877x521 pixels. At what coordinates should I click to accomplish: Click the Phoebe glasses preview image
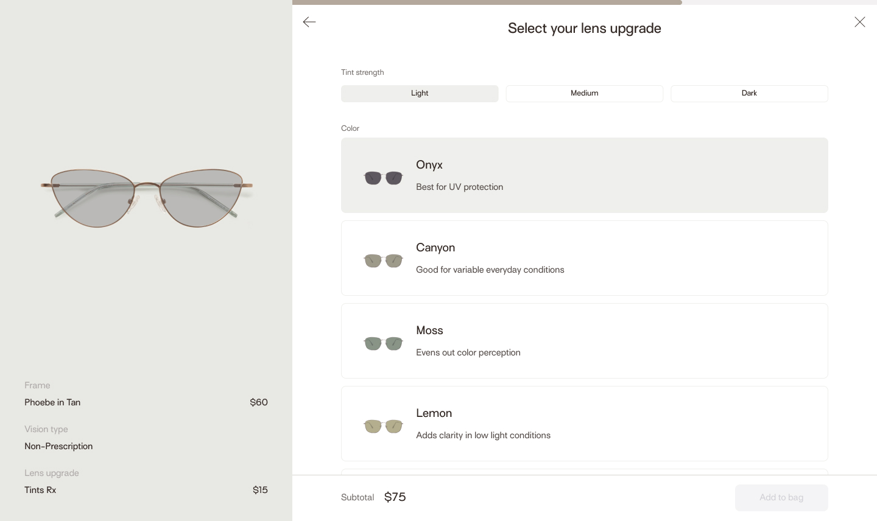pos(146,198)
